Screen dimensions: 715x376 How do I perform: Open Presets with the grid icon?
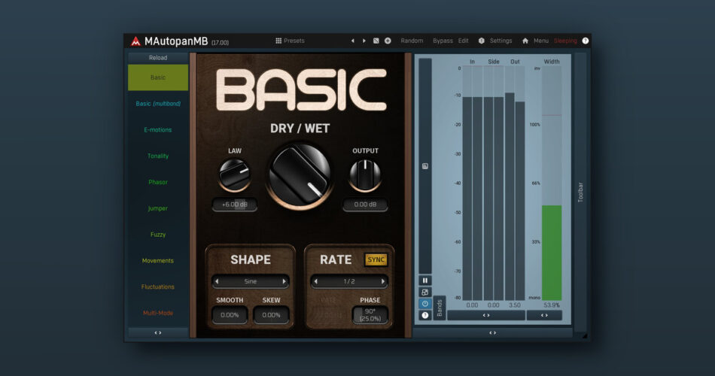coord(278,41)
